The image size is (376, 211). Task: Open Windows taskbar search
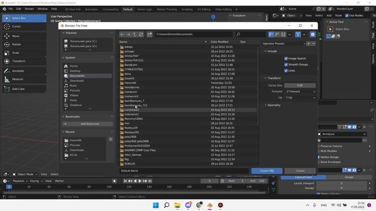click(166, 205)
